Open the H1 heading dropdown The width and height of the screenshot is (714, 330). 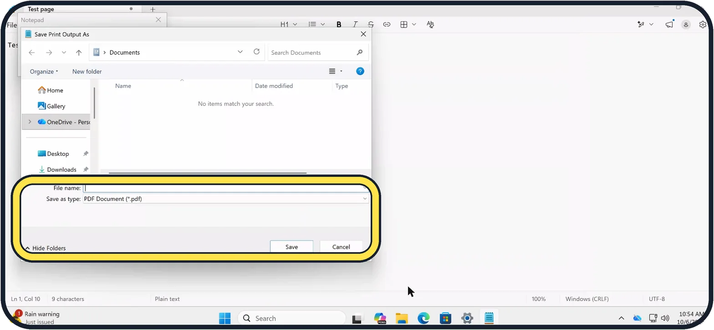[x=289, y=25]
